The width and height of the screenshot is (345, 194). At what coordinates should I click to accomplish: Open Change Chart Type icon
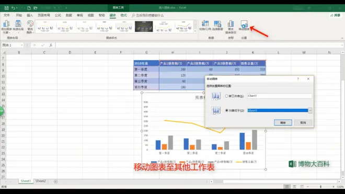231,27
